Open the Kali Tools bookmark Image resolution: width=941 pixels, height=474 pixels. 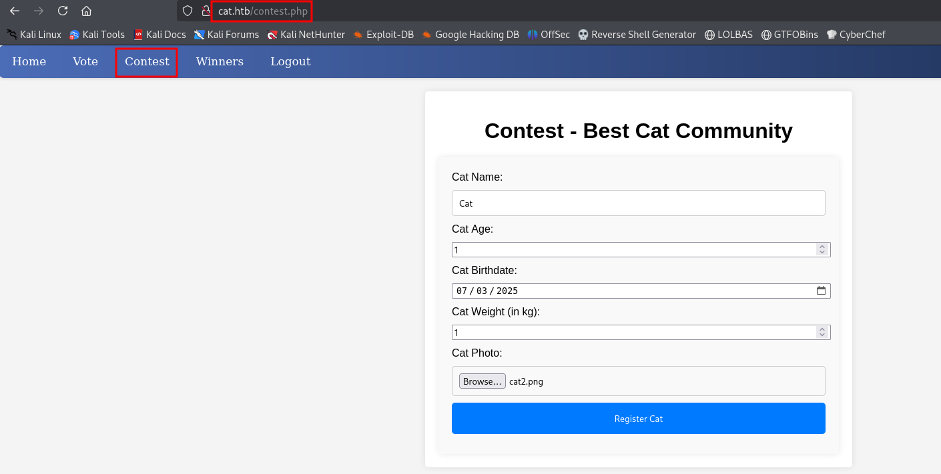[97, 35]
